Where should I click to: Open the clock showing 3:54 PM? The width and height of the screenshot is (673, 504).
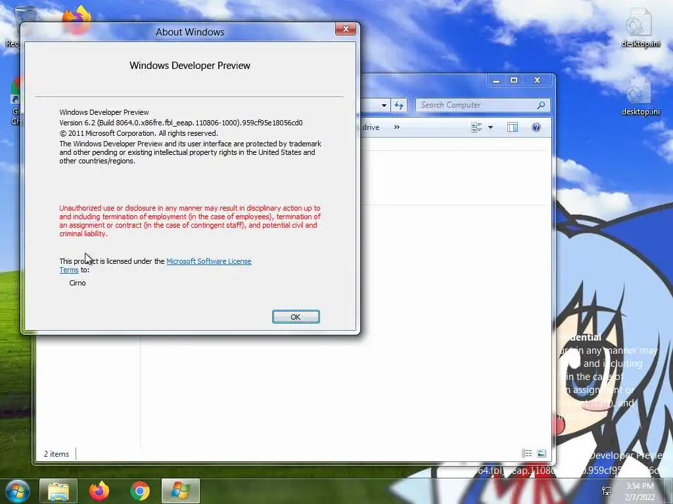tap(640, 492)
